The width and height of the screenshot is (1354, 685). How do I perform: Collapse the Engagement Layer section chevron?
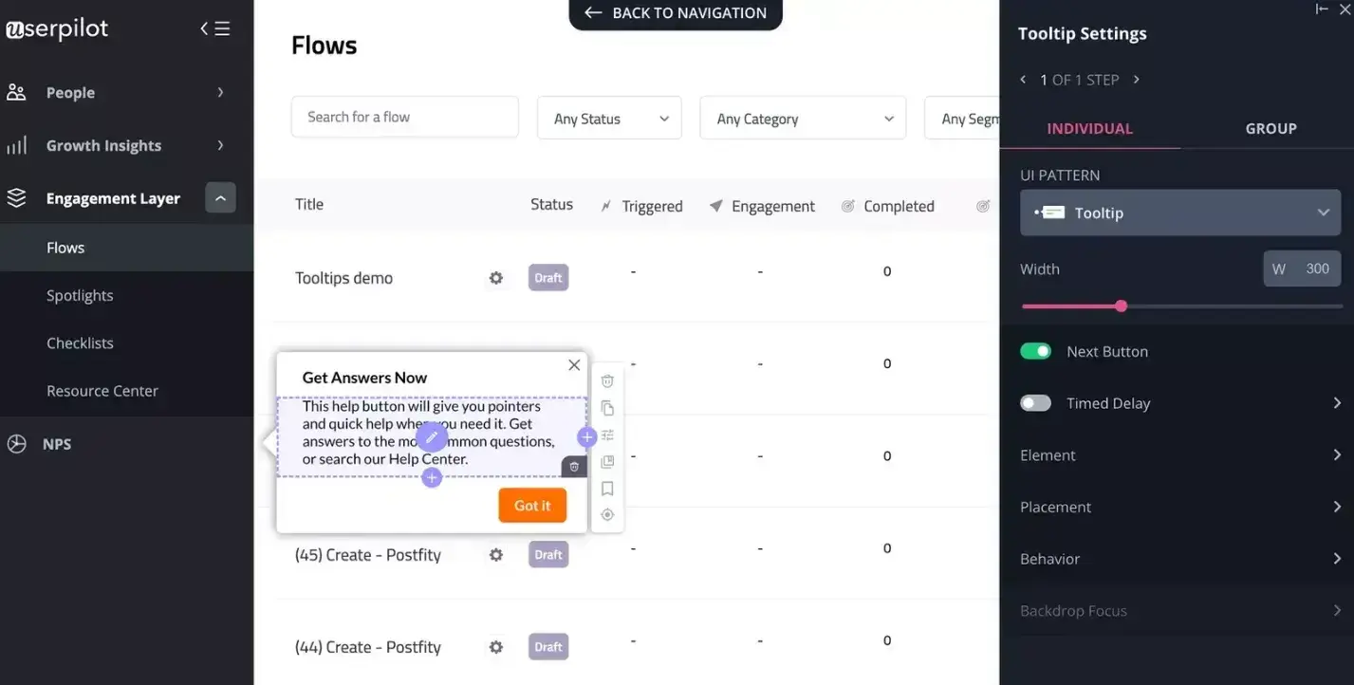(220, 197)
